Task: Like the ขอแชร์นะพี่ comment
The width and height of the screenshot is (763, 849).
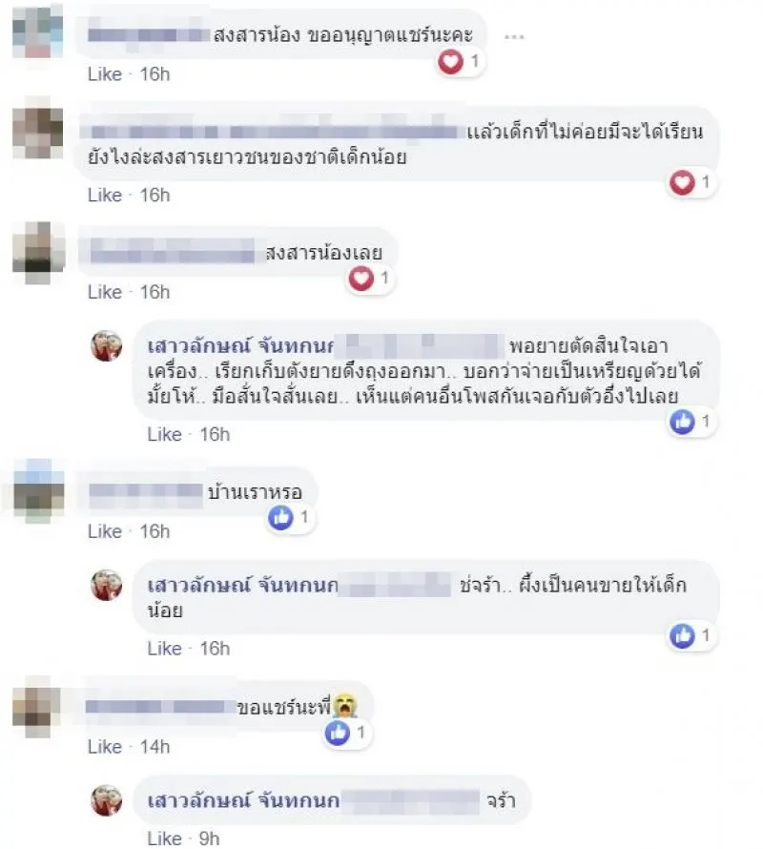Action: point(105,747)
